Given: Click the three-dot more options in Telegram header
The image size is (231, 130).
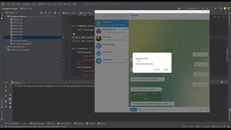Looking at the screenshot, I should [206, 16].
